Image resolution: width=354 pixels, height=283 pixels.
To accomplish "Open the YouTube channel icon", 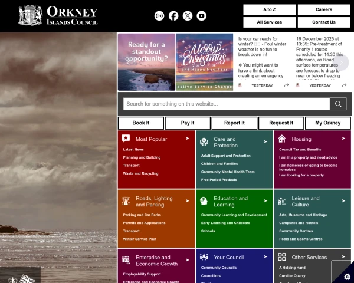I will pyautogui.click(x=201, y=16).
